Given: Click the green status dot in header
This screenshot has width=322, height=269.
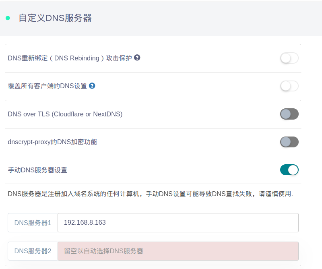Looking at the screenshot, I should click(x=8, y=18).
